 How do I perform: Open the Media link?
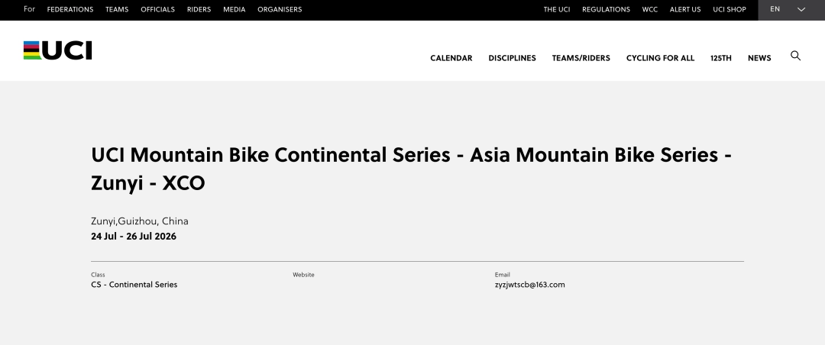[x=235, y=9]
